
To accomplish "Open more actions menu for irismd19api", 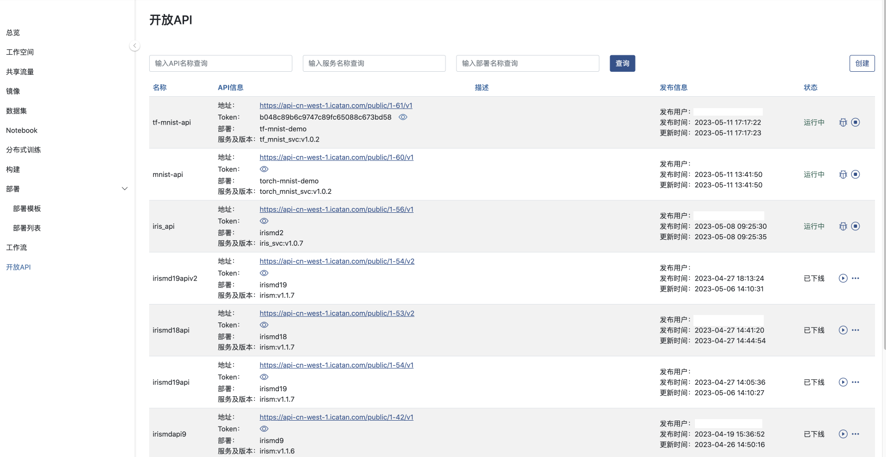I will tap(856, 382).
